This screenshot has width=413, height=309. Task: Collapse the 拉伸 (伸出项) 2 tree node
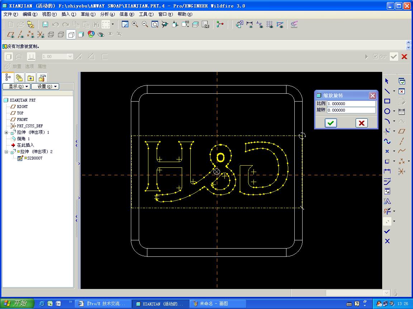click(6, 152)
